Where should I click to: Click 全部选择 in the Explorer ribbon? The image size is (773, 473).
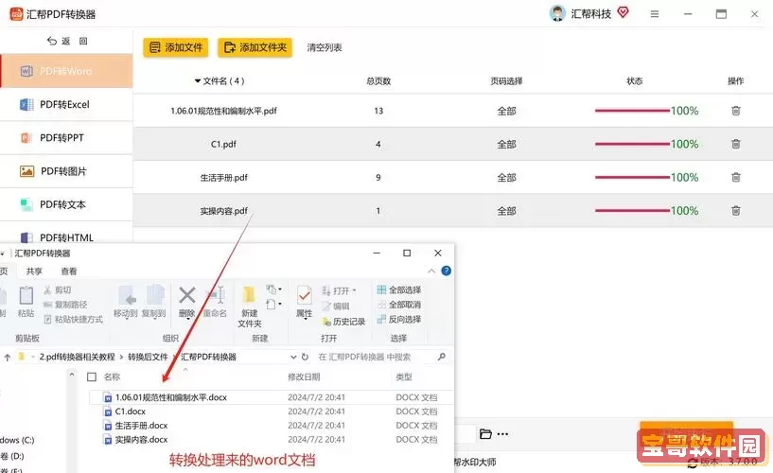coord(399,289)
